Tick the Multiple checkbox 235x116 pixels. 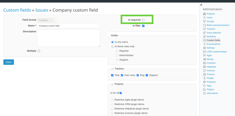[39, 51]
